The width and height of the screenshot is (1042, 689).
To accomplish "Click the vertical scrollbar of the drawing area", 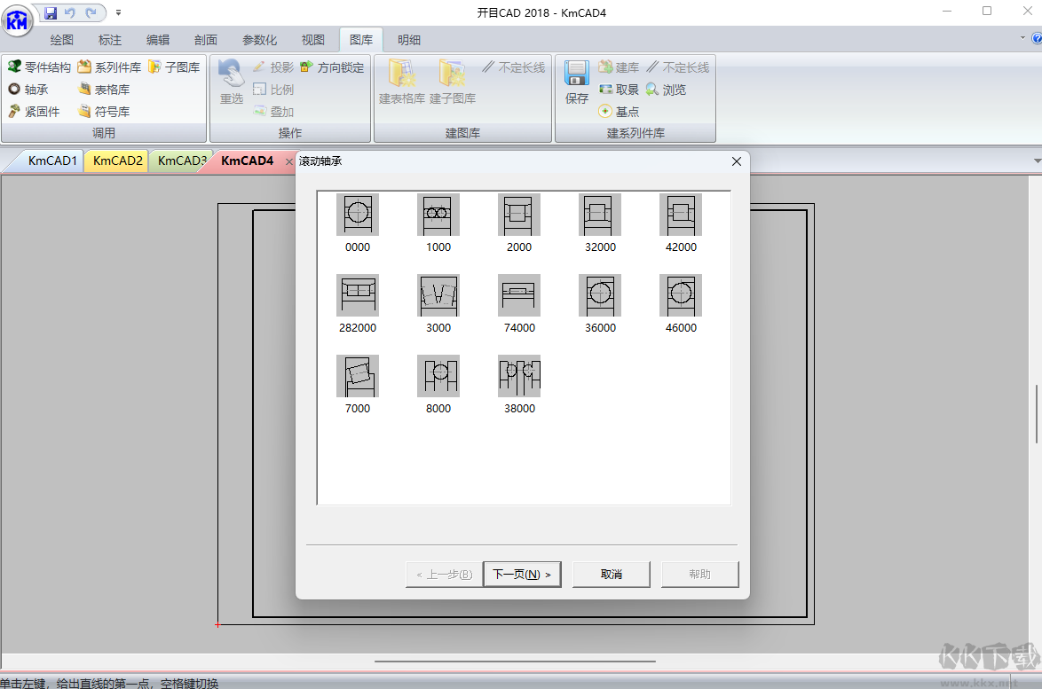I will pyautogui.click(x=1037, y=414).
